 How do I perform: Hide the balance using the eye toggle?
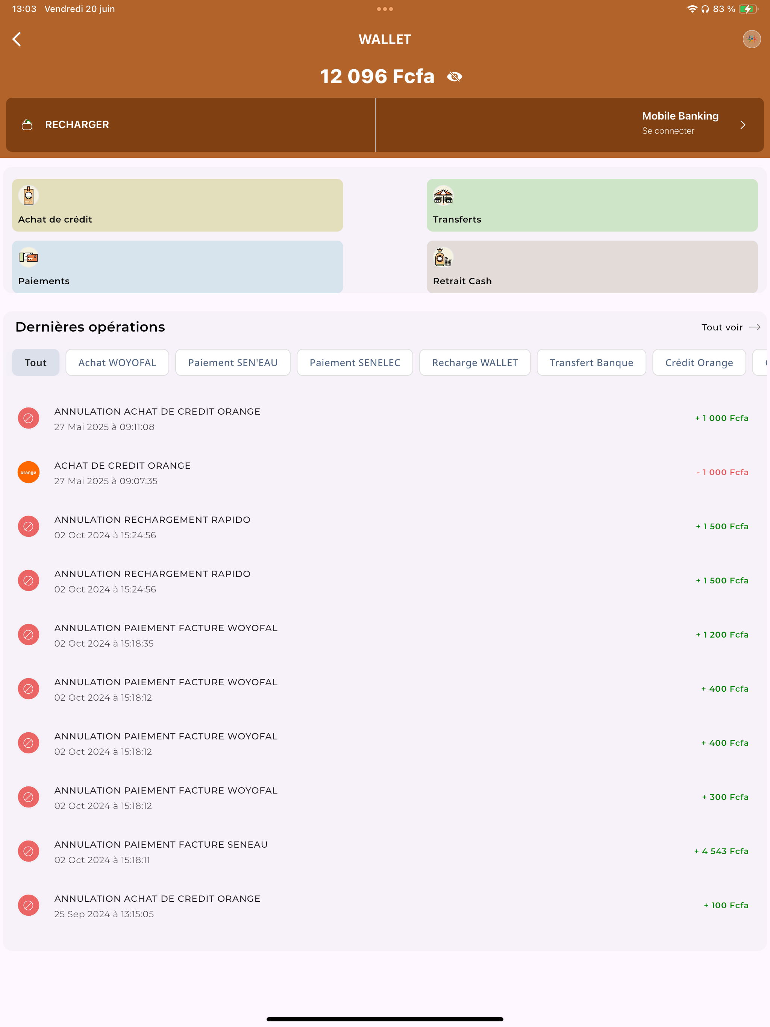(x=454, y=76)
